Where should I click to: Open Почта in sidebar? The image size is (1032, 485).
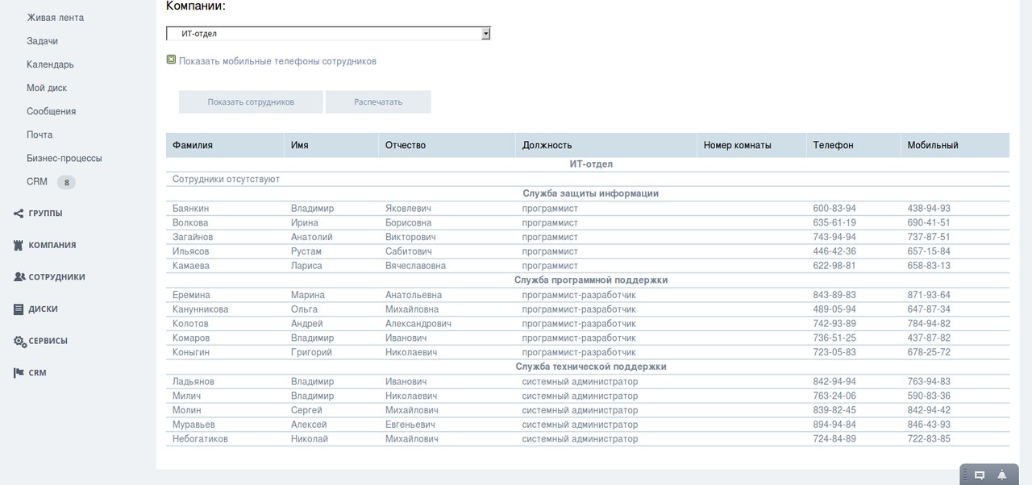click(40, 135)
